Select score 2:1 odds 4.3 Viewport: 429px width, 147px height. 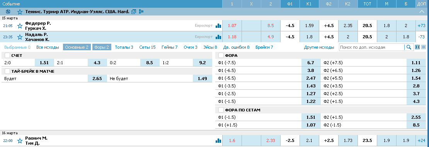pos(97,63)
